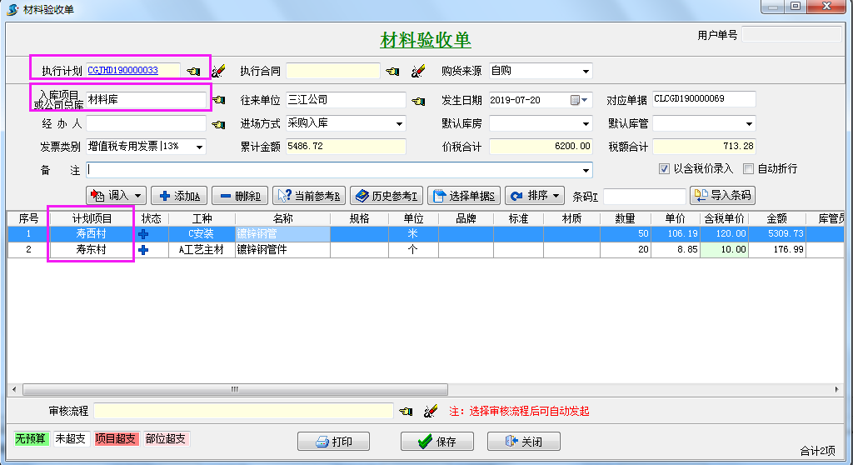853x465 pixels.
Task: Click the lookup hand icon beside 经办人
Action: pyautogui.click(x=218, y=124)
